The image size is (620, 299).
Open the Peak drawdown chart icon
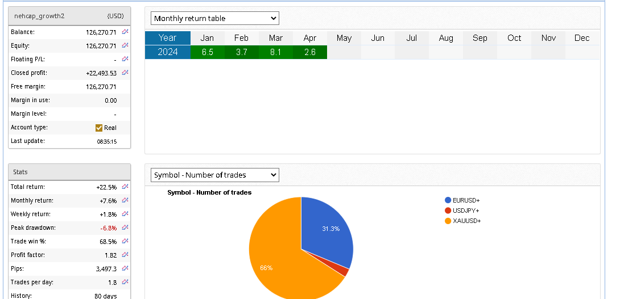125,228
